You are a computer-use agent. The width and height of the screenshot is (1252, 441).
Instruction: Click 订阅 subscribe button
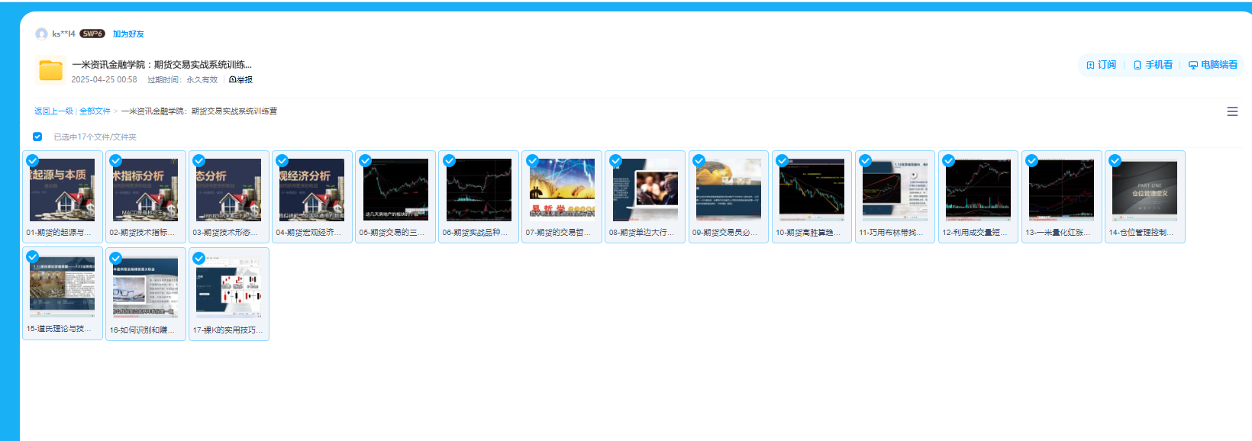click(x=1101, y=65)
